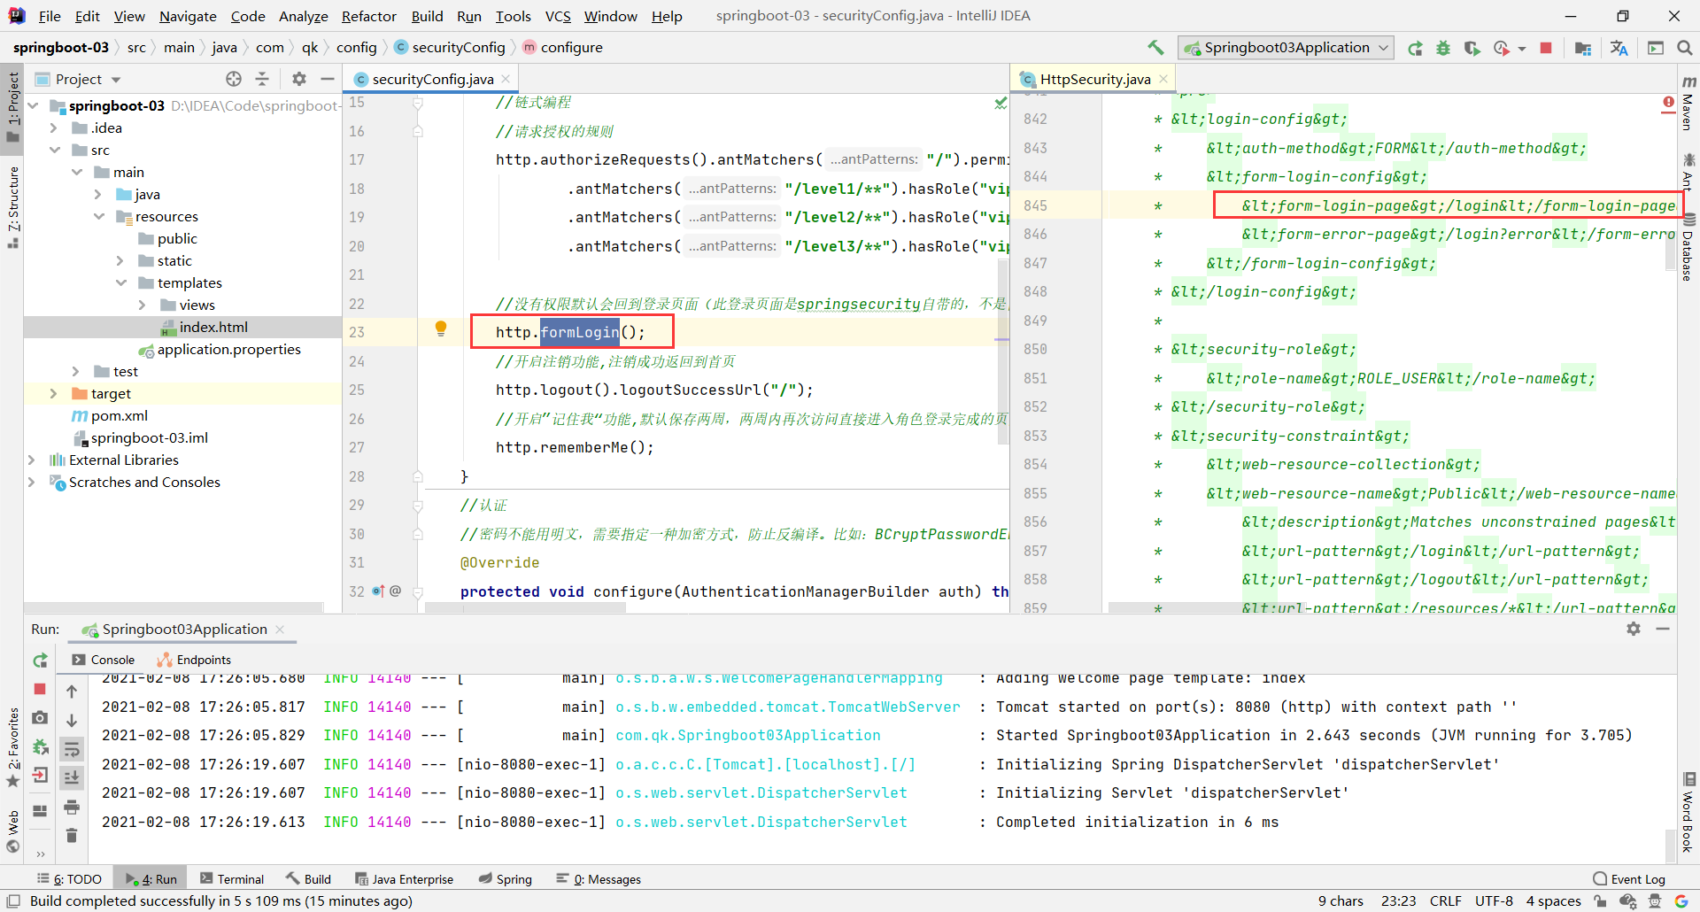Close the securityConfig.java tab
The height and width of the screenshot is (912, 1700).
(x=506, y=79)
